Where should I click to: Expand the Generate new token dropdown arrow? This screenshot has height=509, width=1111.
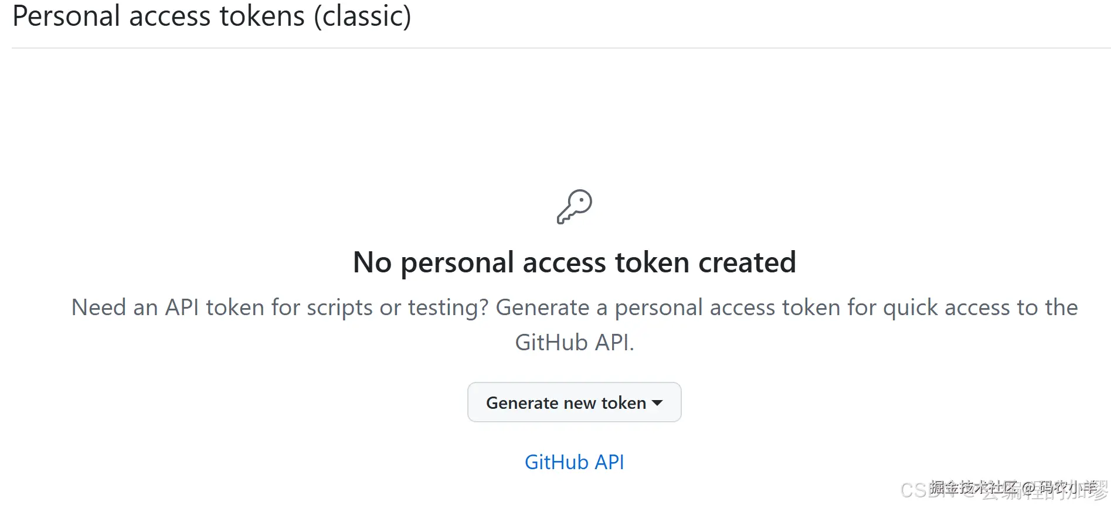pos(658,403)
